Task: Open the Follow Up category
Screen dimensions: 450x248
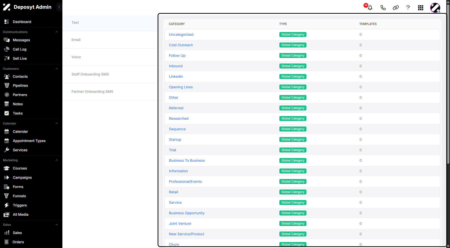Action: pyautogui.click(x=177, y=55)
